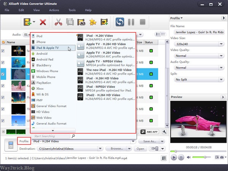This screenshot has width=228, height=171.
Task: Open the Merge film frame tool
Action: [x=70, y=22]
